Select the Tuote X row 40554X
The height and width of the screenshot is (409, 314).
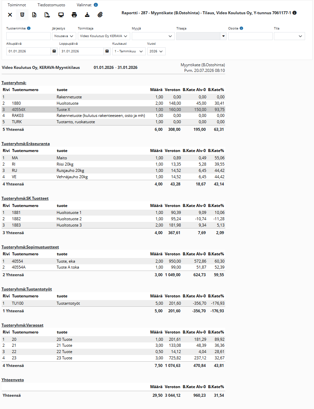113,110
